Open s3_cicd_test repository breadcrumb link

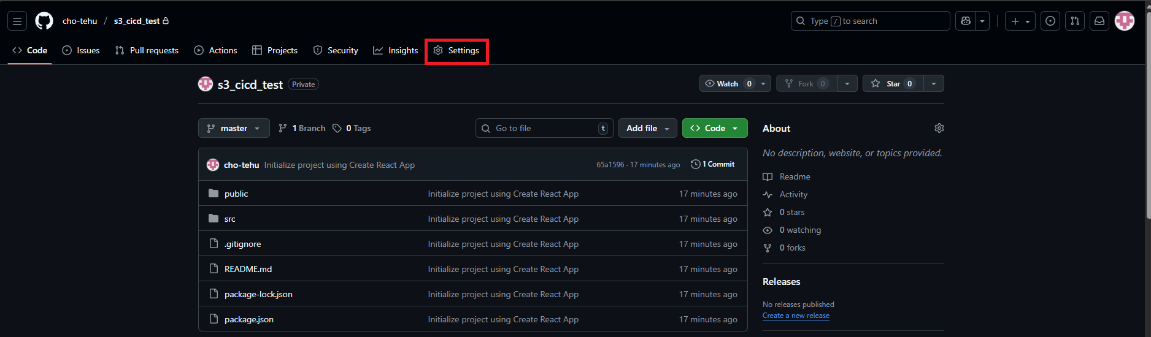(x=136, y=21)
